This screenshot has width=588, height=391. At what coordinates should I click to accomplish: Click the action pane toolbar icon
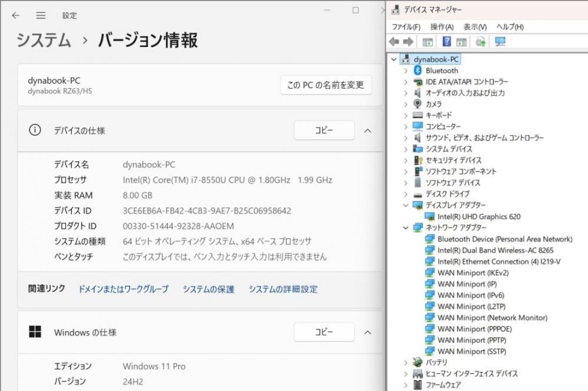point(462,42)
